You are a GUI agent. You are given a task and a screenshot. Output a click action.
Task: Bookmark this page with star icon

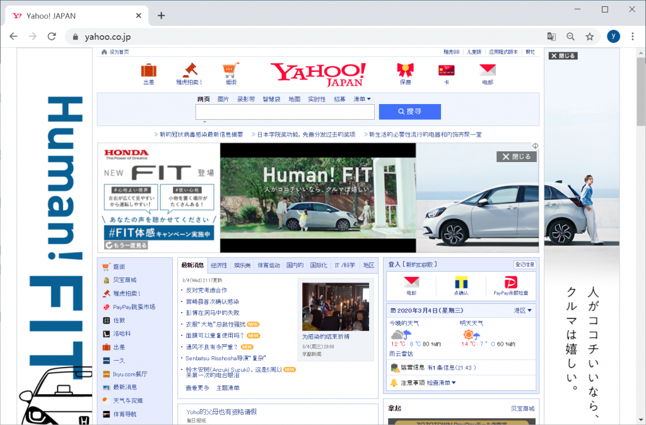point(590,37)
